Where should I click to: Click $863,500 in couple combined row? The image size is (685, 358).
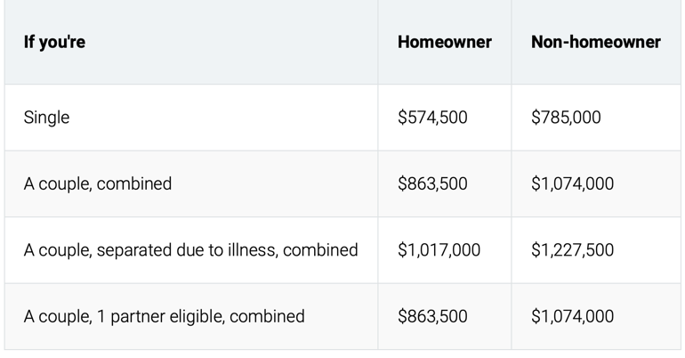(432, 183)
